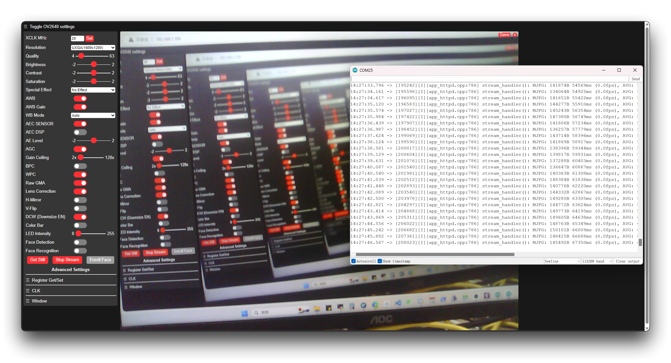
Task: Select Special Effect dropdown
Action: point(92,89)
